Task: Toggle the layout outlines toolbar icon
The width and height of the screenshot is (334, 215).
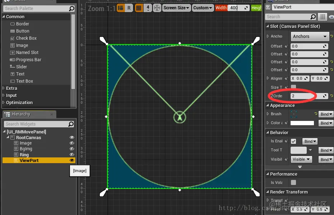Action: click(x=121, y=8)
